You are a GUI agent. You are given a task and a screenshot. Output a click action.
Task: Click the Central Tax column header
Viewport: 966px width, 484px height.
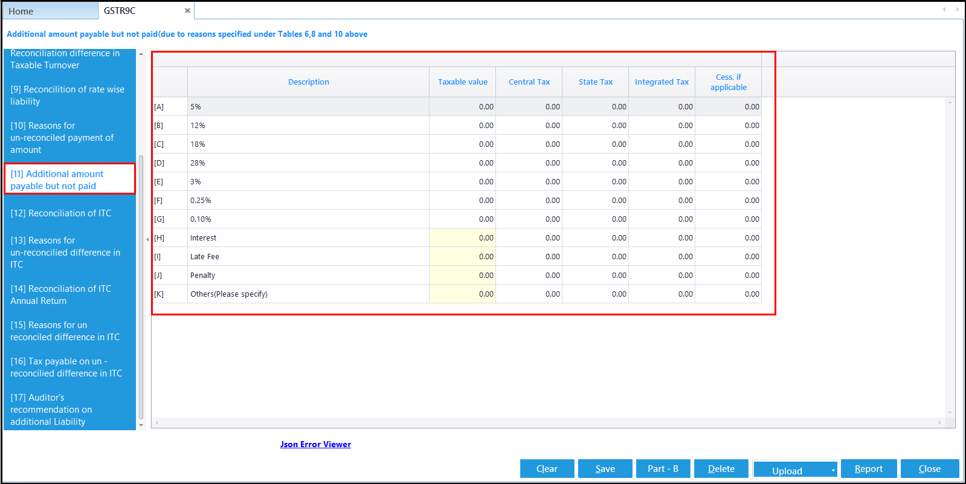pos(529,82)
